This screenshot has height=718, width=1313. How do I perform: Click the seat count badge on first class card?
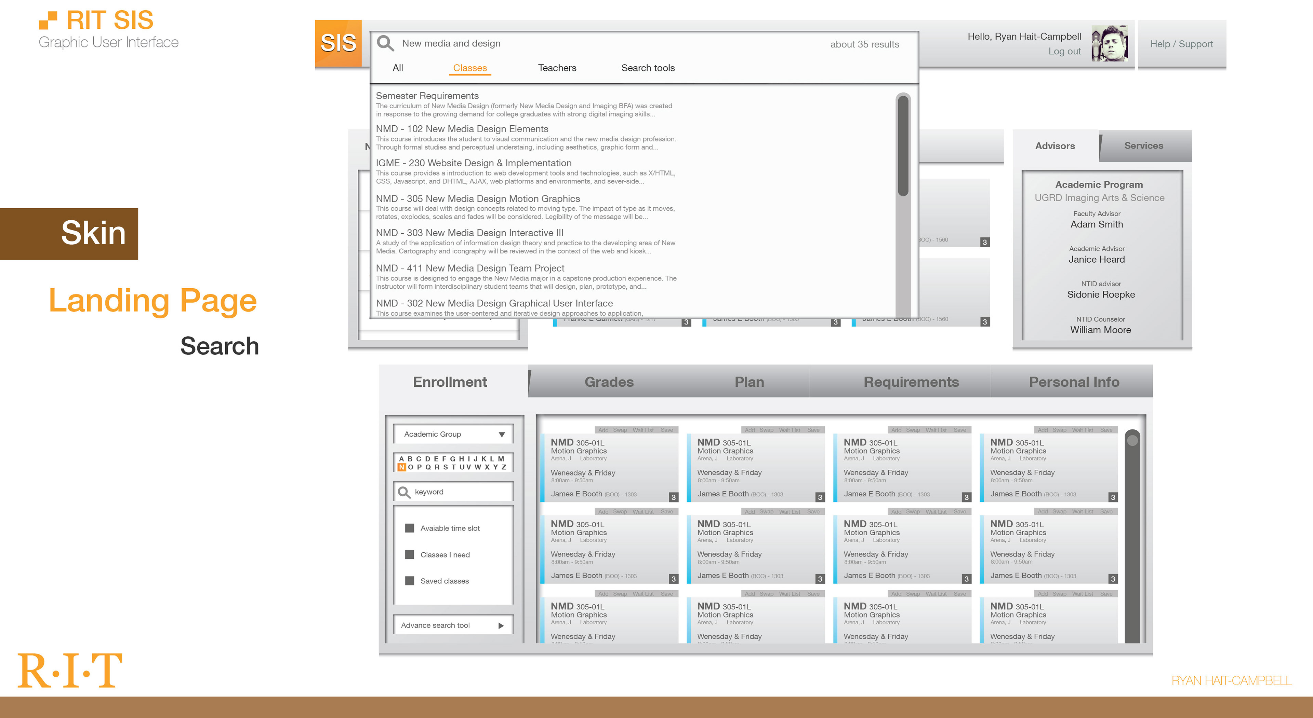(x=673, y=497)
